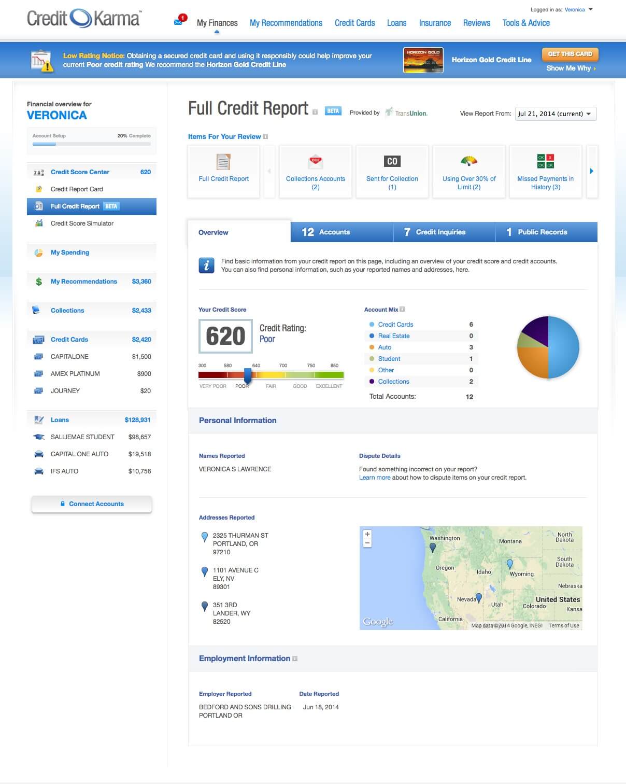Open Insurance in top navigation
The height and width of the screenshot is (784, 626).
pyautogui.click(x=435, y=23)
